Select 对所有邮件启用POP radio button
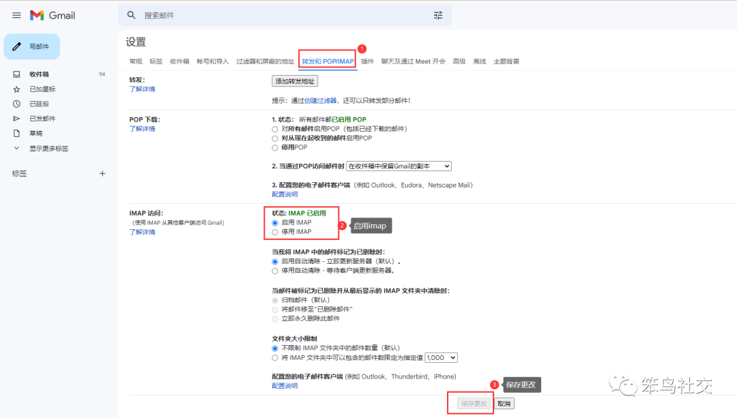The image size is (737, 418). pyautogui.click(x=275, y=129)
